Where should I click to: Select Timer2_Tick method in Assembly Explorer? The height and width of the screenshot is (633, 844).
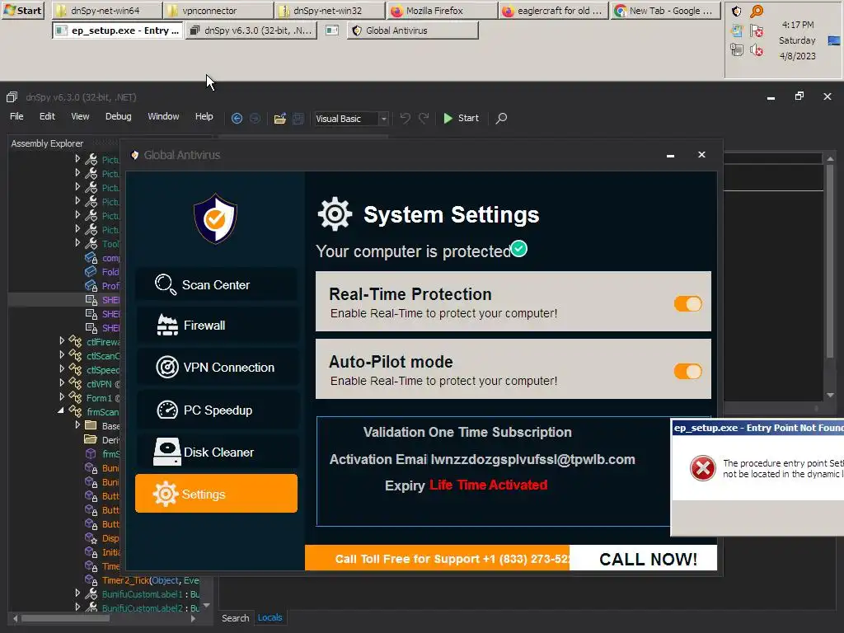point(150,580)
